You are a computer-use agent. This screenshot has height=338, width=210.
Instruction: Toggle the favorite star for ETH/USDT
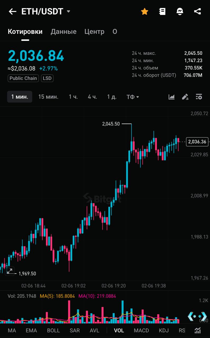point(144,11)
